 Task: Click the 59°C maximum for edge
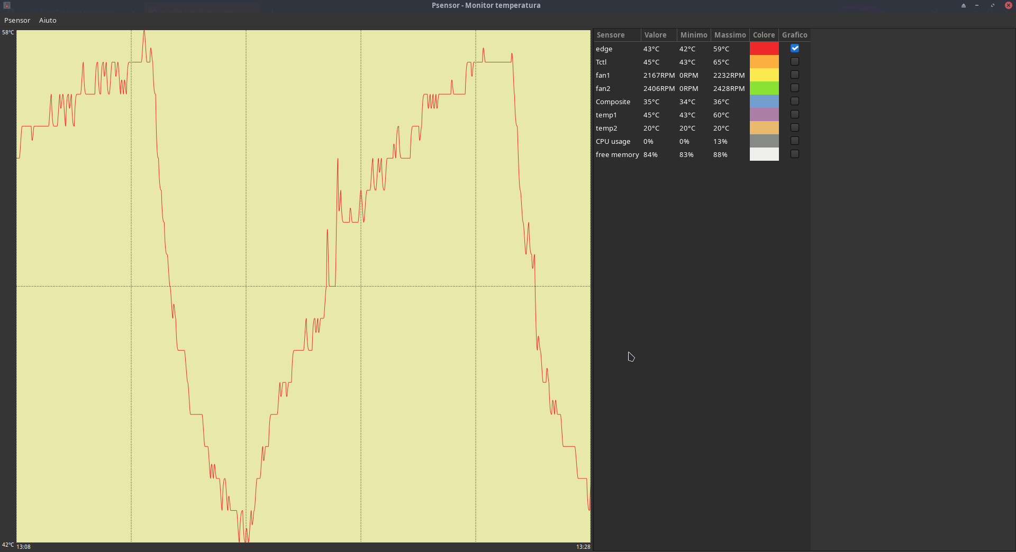click(721, 49)
